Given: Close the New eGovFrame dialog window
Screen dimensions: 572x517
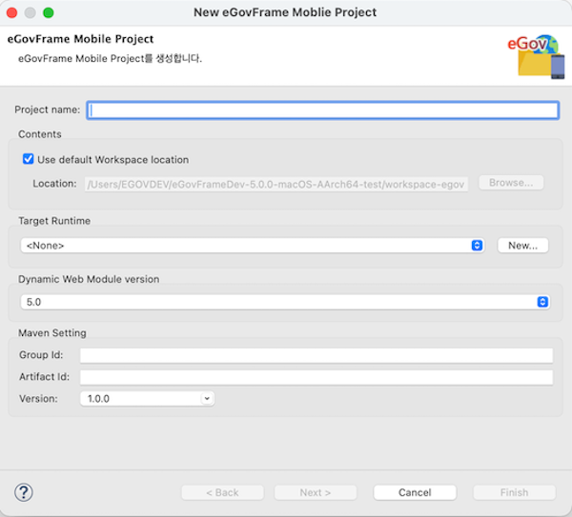Looking at the screenshot, I should (x=11, y=12).
